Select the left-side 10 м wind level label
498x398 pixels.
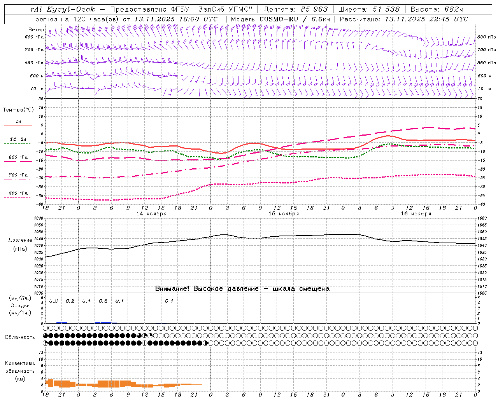tap(37, 89)
